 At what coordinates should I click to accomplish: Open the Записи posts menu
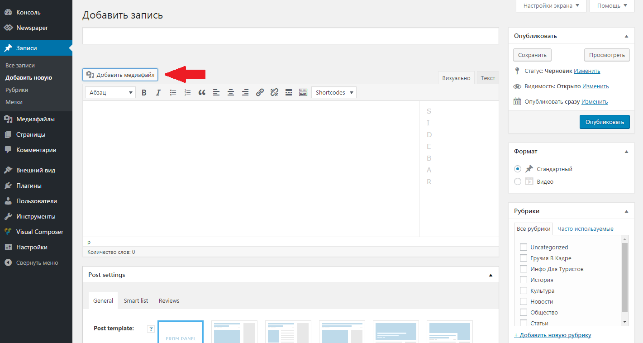tap(36, 48)
